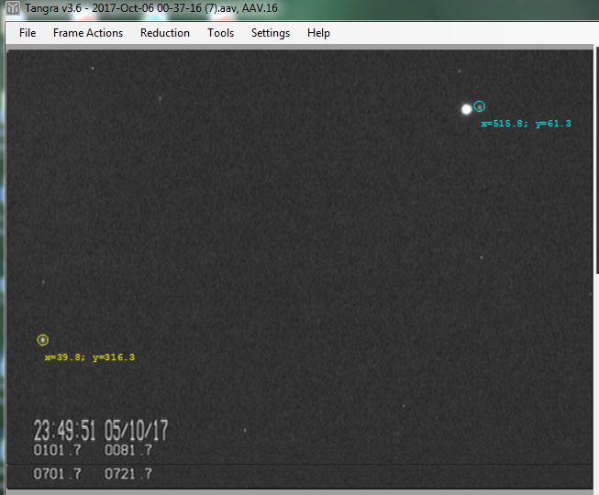Open the Frame Actions menu
The image size is (599, 495).
87,33
